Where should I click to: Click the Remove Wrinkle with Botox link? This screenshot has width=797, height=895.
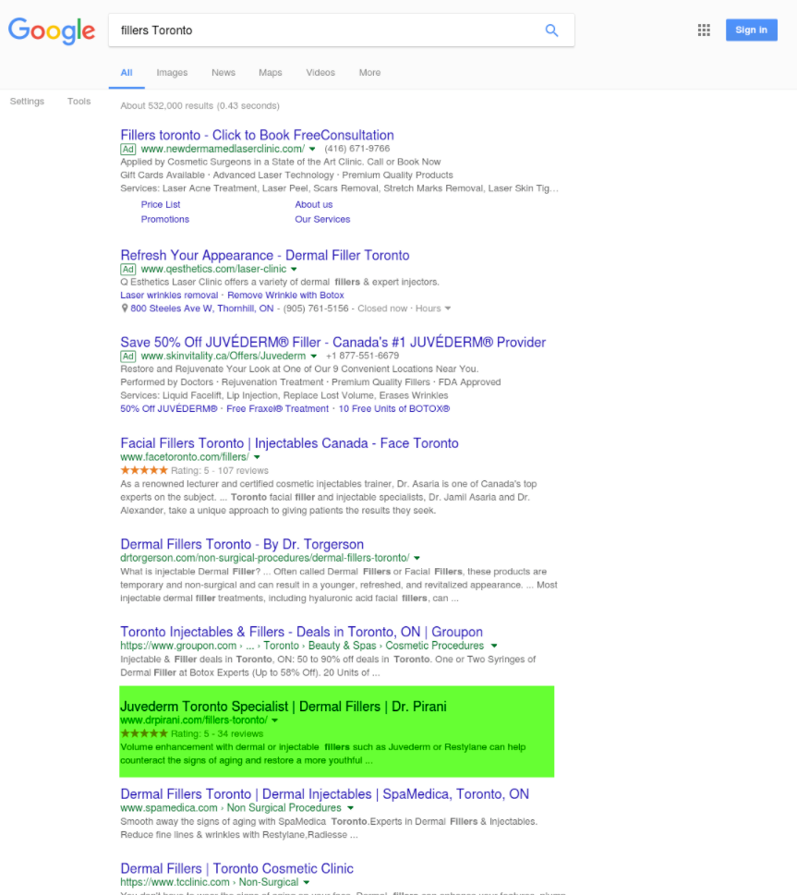pos(285,295)
